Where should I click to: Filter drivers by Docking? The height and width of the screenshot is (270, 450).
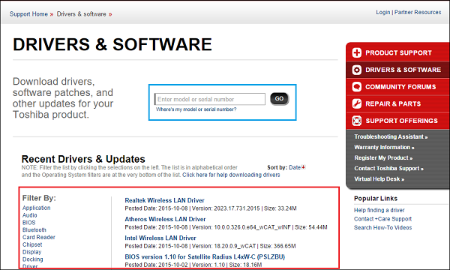coord(33,259)
